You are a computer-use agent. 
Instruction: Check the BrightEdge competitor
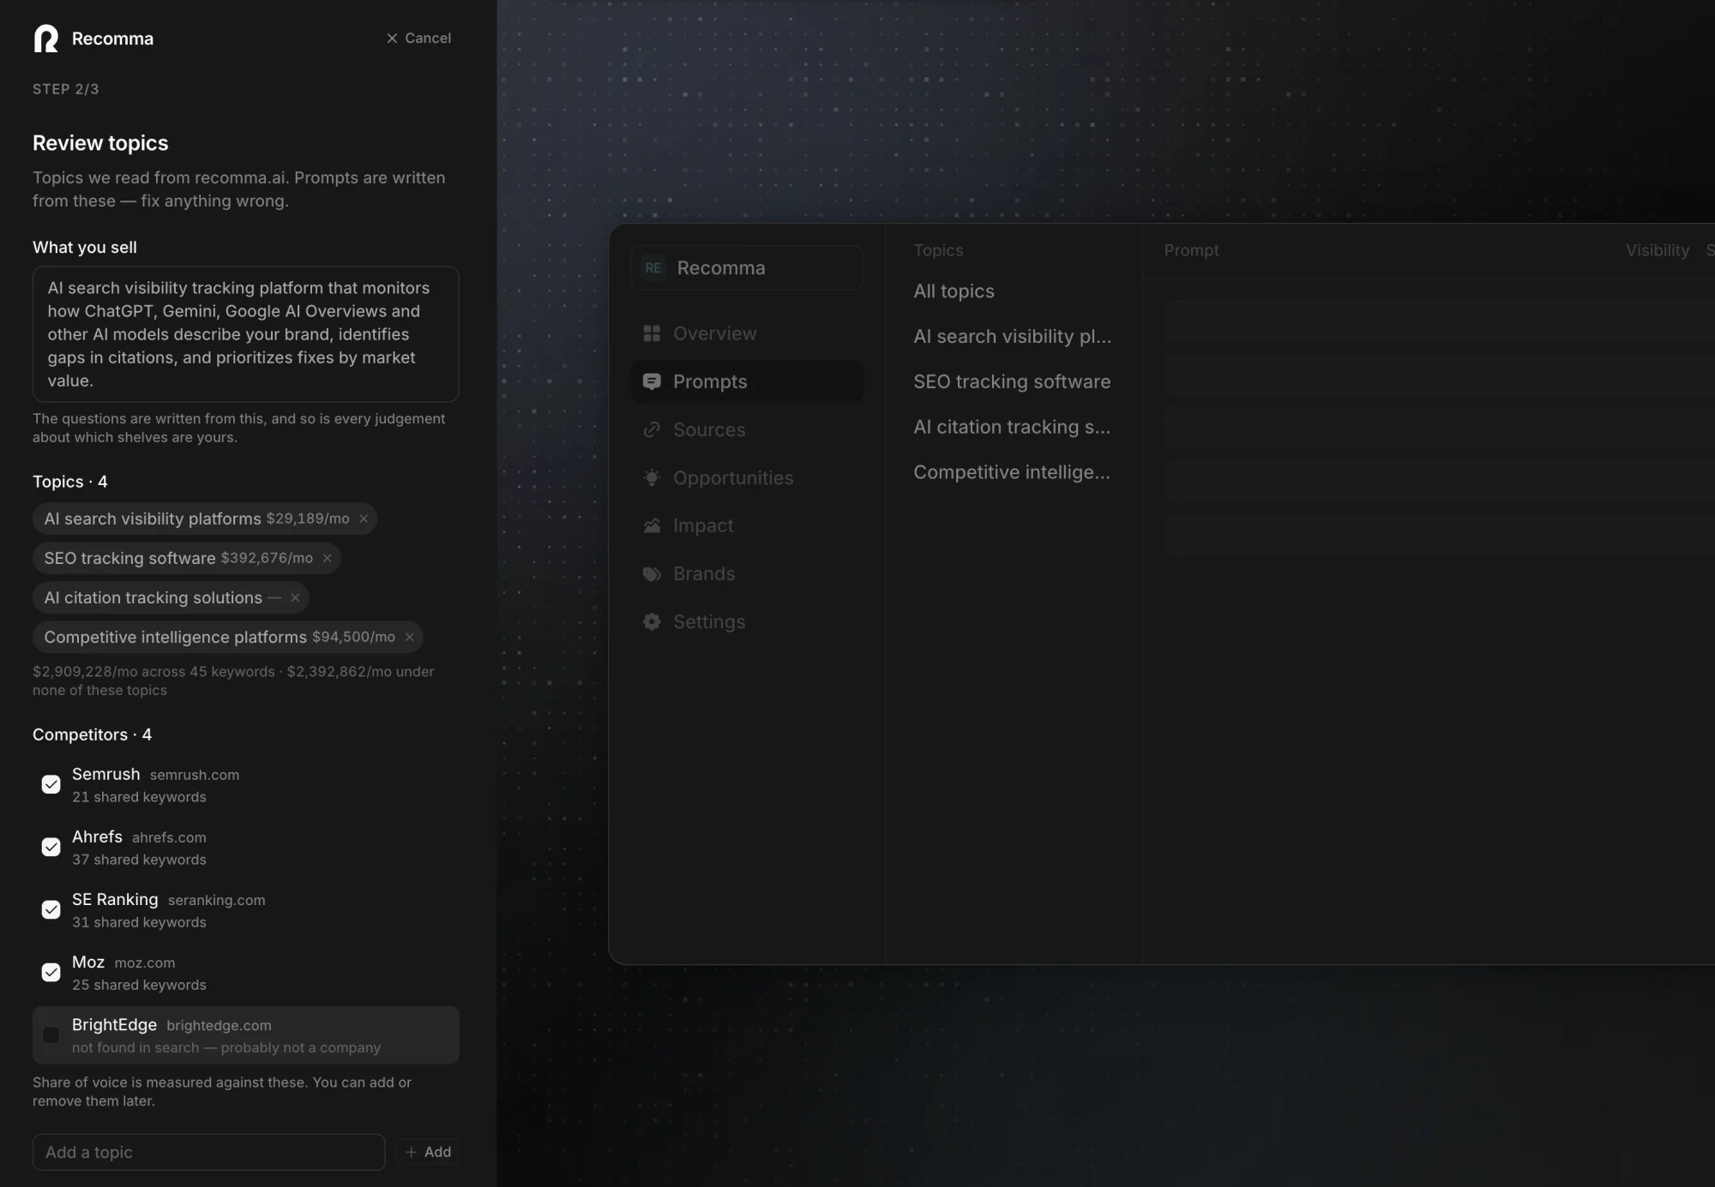51,1035
